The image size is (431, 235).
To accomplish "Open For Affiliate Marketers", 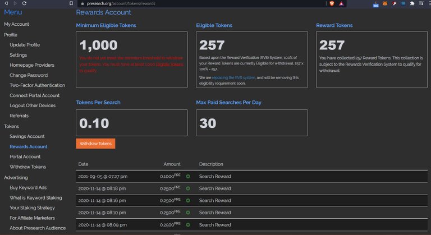I will pyautogui.click(x=32, y=218).
